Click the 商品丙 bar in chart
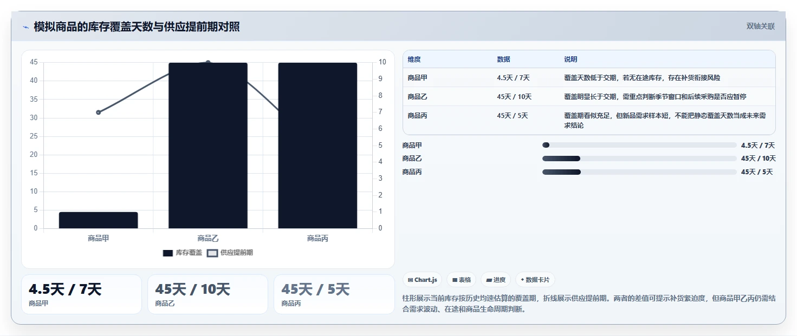 click(317, 146)
